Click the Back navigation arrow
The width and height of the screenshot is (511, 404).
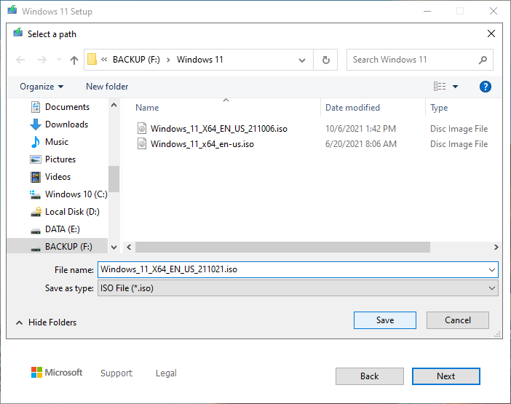click(x=20, y=60)
